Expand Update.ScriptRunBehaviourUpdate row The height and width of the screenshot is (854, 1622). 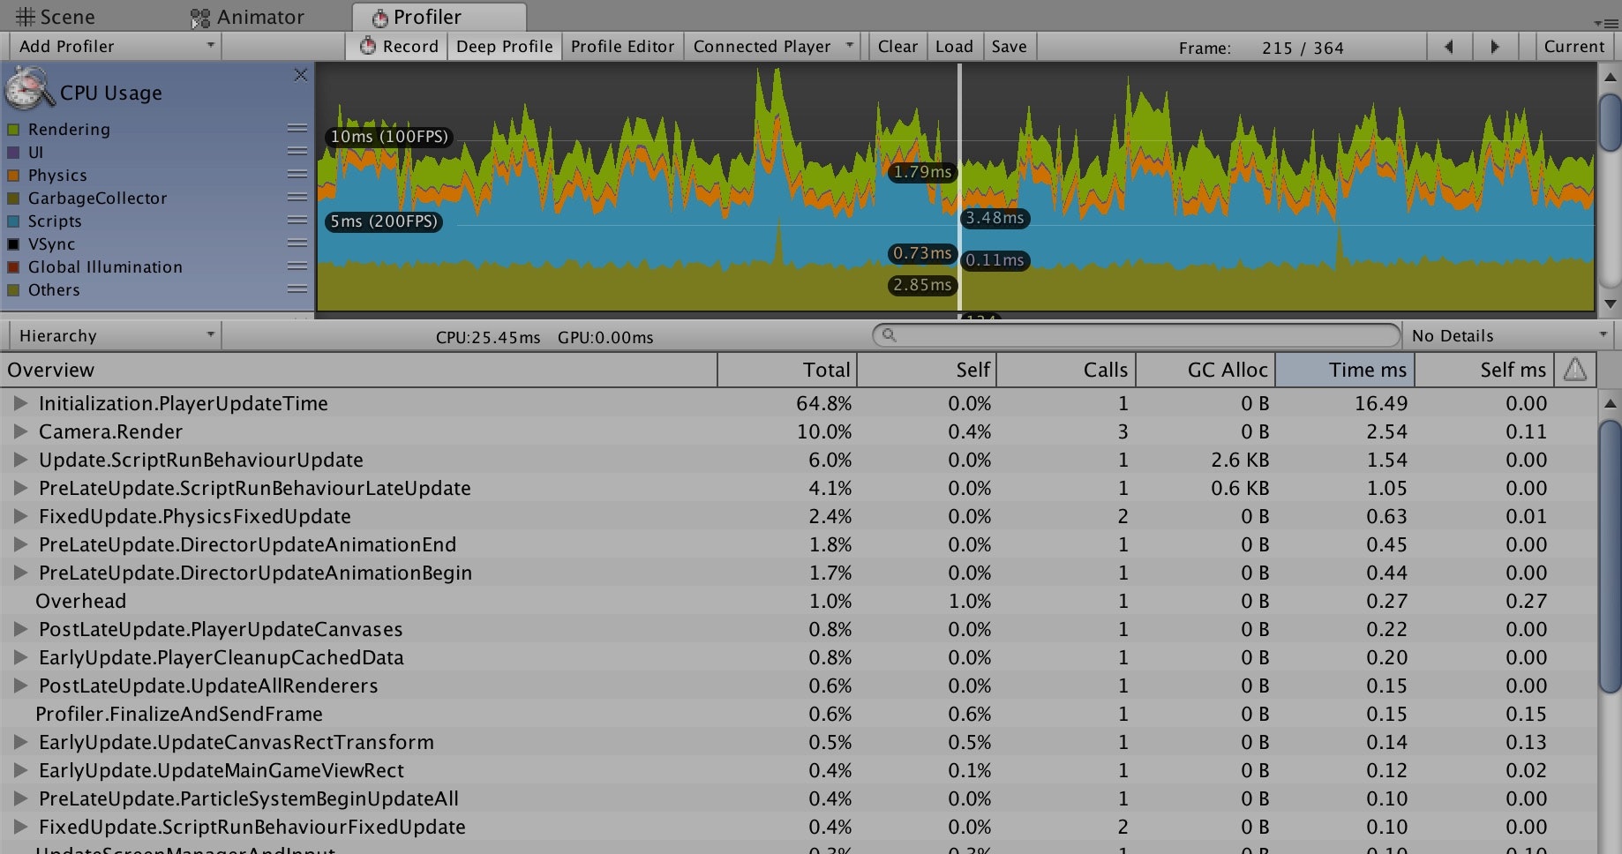coord(19,460)
